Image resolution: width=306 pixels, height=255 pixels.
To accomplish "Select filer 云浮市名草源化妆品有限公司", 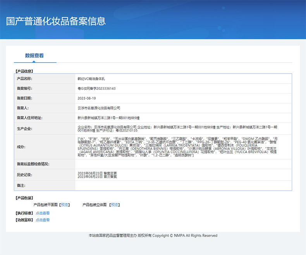I will [x=99, y=108].
